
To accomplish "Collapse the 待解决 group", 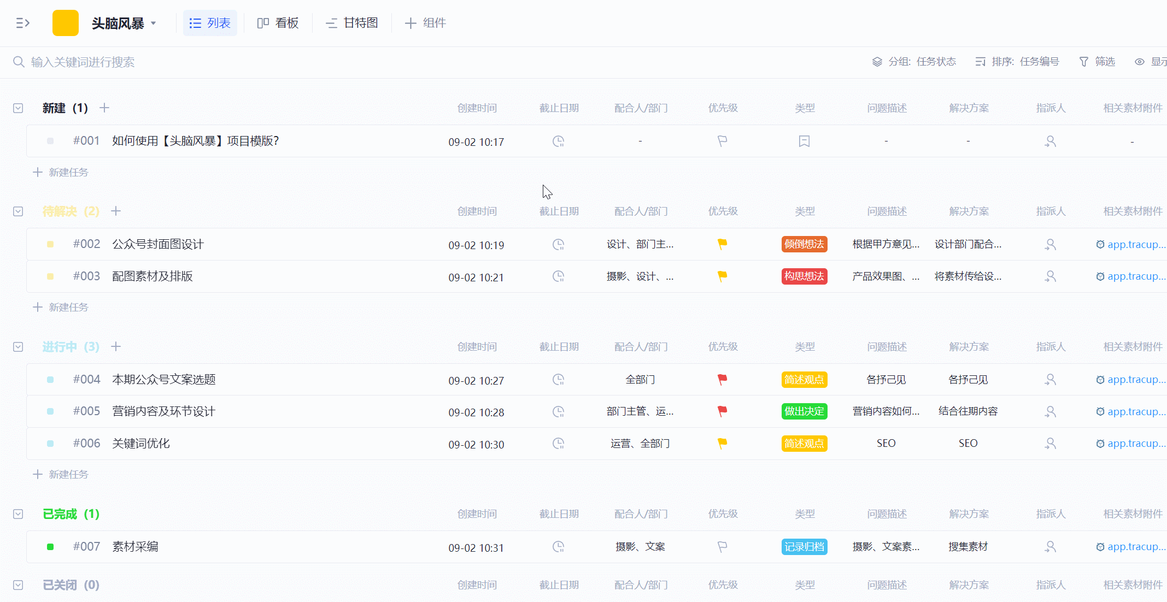I will coord(18,211).
